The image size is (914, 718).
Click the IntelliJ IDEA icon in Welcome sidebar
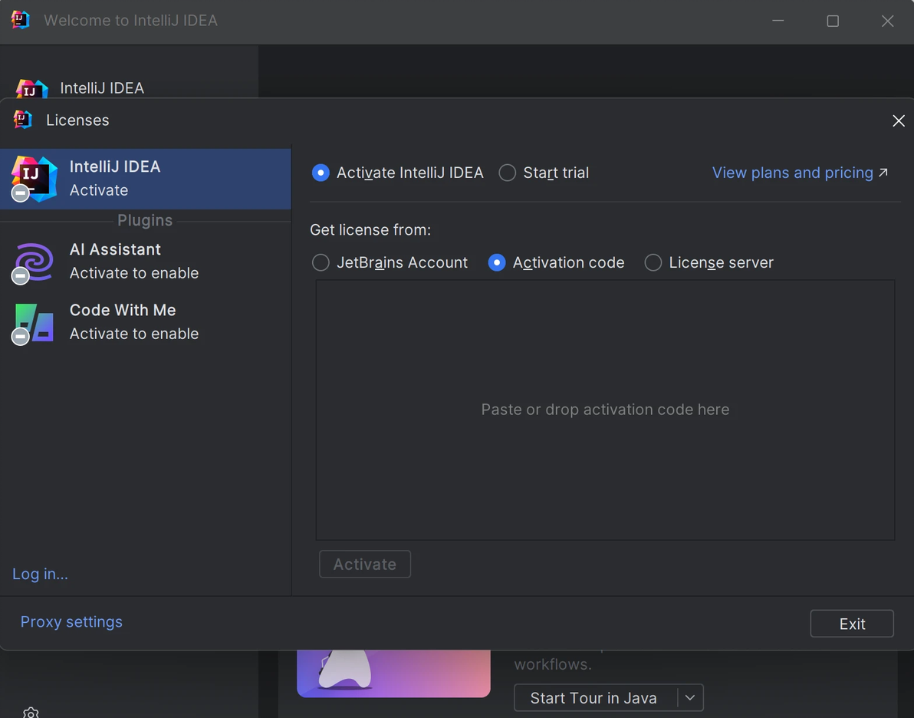click(31, 88)
